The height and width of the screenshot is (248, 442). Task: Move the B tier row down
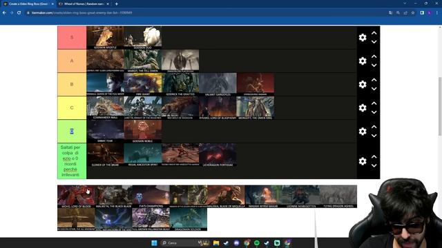374,89
